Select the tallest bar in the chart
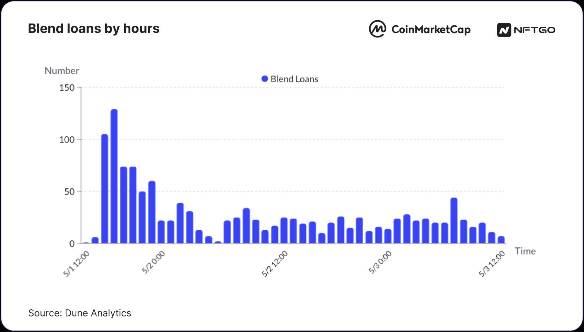Screen dimensions: 584x332 click(x=114, y=176)
